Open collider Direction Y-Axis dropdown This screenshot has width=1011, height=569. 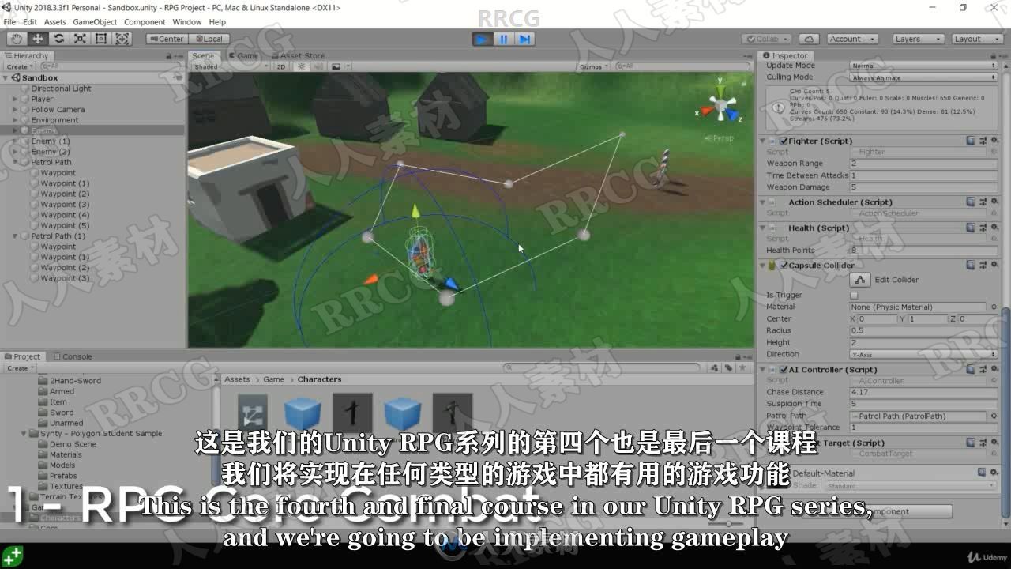923,355
